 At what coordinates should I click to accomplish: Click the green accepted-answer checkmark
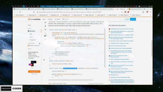click(x=45, y=36)
